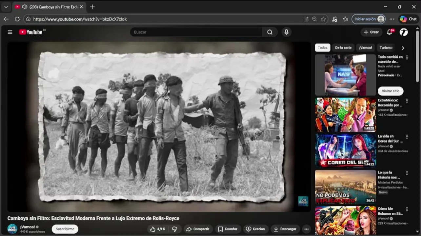Click in the Buscar search field
This screenshot has height=236, width=421.
196,32
